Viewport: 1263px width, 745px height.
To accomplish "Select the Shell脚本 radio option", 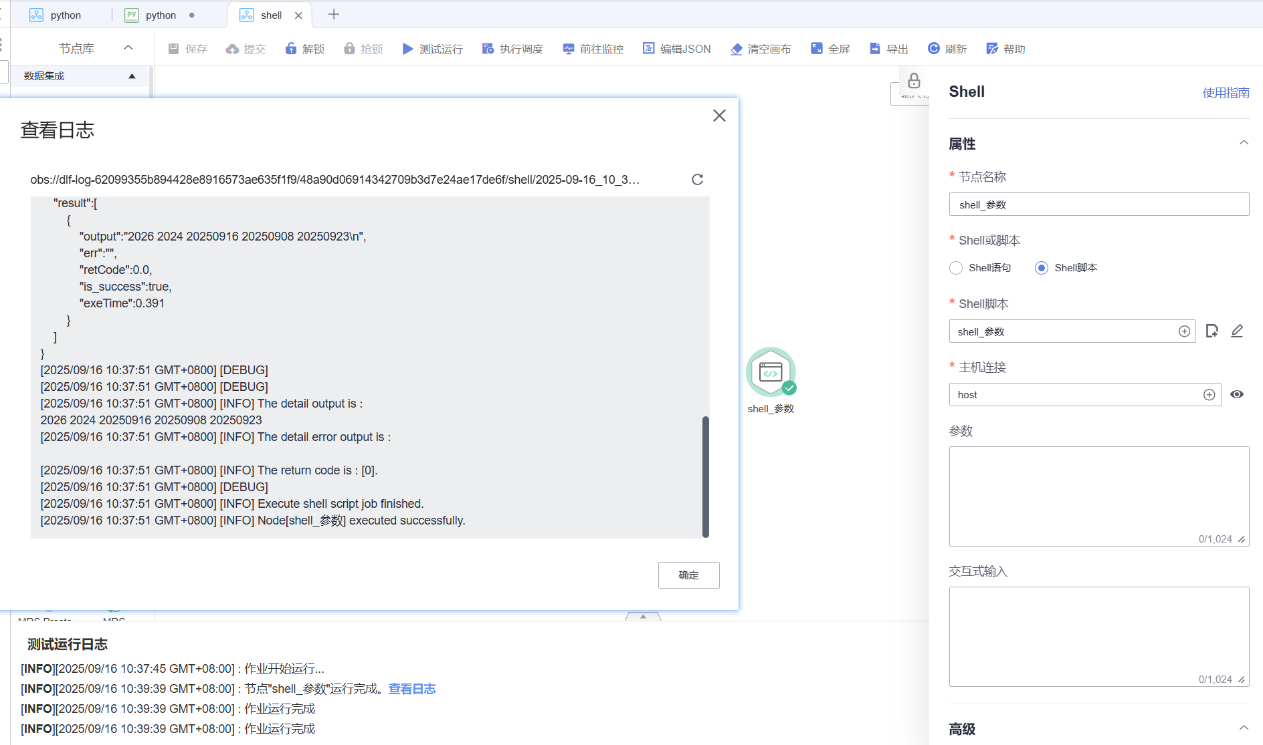I will pos(1042,268).
